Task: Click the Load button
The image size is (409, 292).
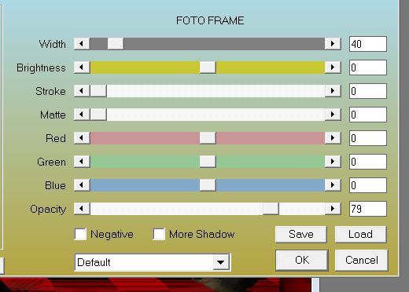Action: pyautogui.click(x=360, y=234)
